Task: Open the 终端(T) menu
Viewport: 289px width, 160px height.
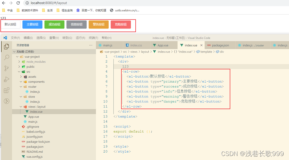Action: (x=94, y=38)
